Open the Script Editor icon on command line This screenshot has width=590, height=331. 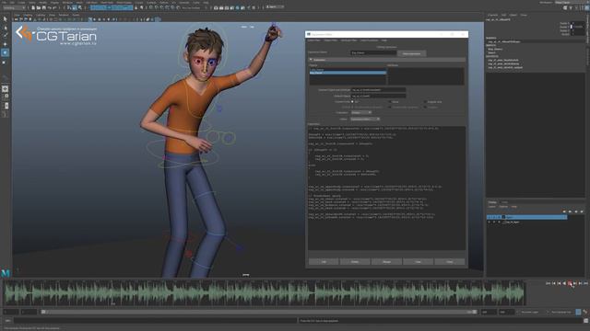click(x=585, y=321)
